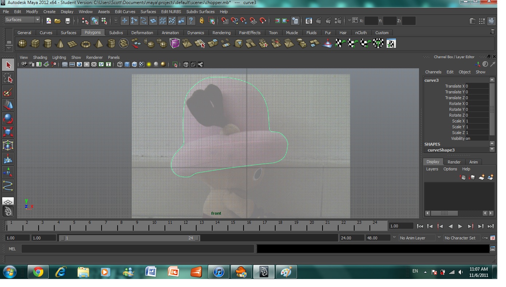
Task: Open the Render Settings icon
Action: click(x=337, y=21)
